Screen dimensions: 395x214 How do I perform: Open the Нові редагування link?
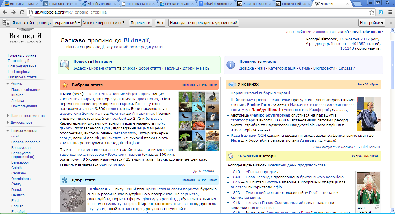tap(22, 66)
